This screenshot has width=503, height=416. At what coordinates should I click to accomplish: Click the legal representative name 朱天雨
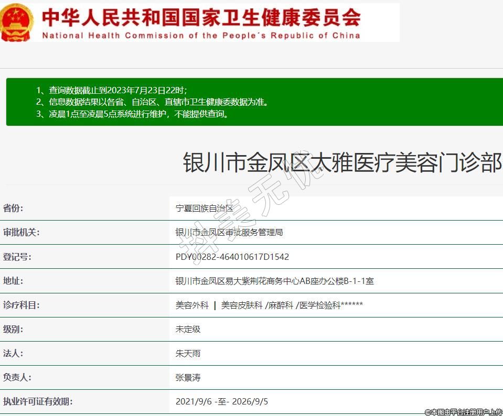click(188, 353)
